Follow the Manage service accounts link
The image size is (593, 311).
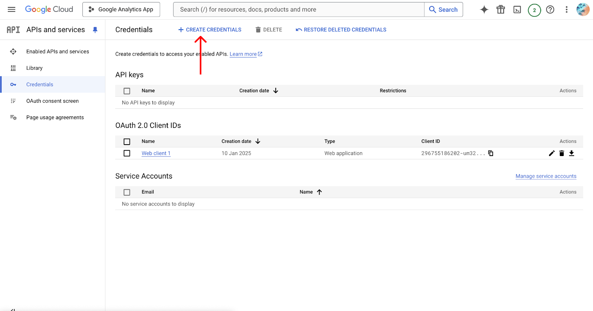click(546, 176)
